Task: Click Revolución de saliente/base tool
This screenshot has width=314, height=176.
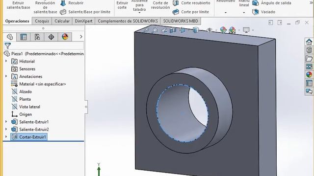Action: click(45, 7)
